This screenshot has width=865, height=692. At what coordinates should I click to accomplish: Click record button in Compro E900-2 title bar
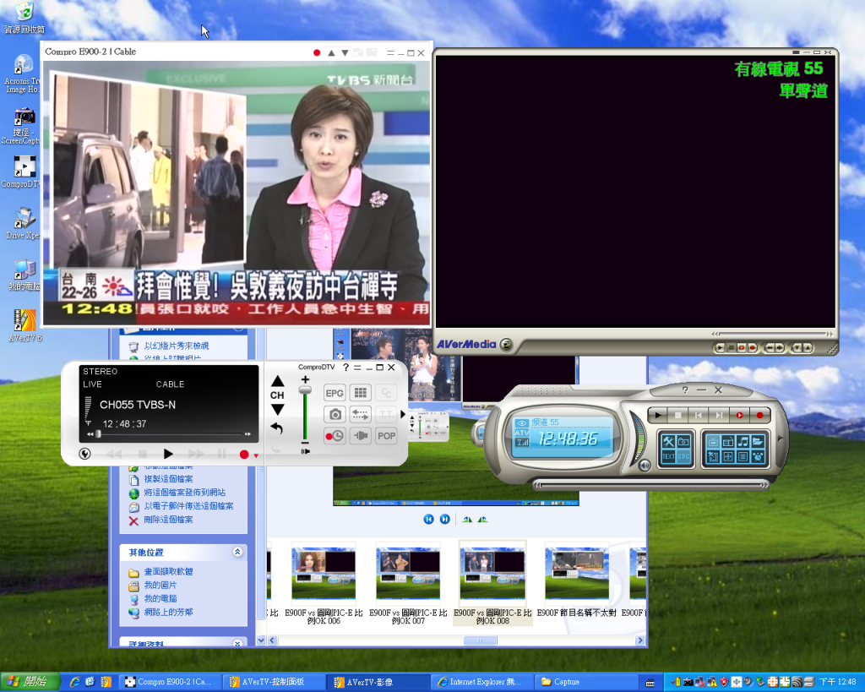pos(317,53)
